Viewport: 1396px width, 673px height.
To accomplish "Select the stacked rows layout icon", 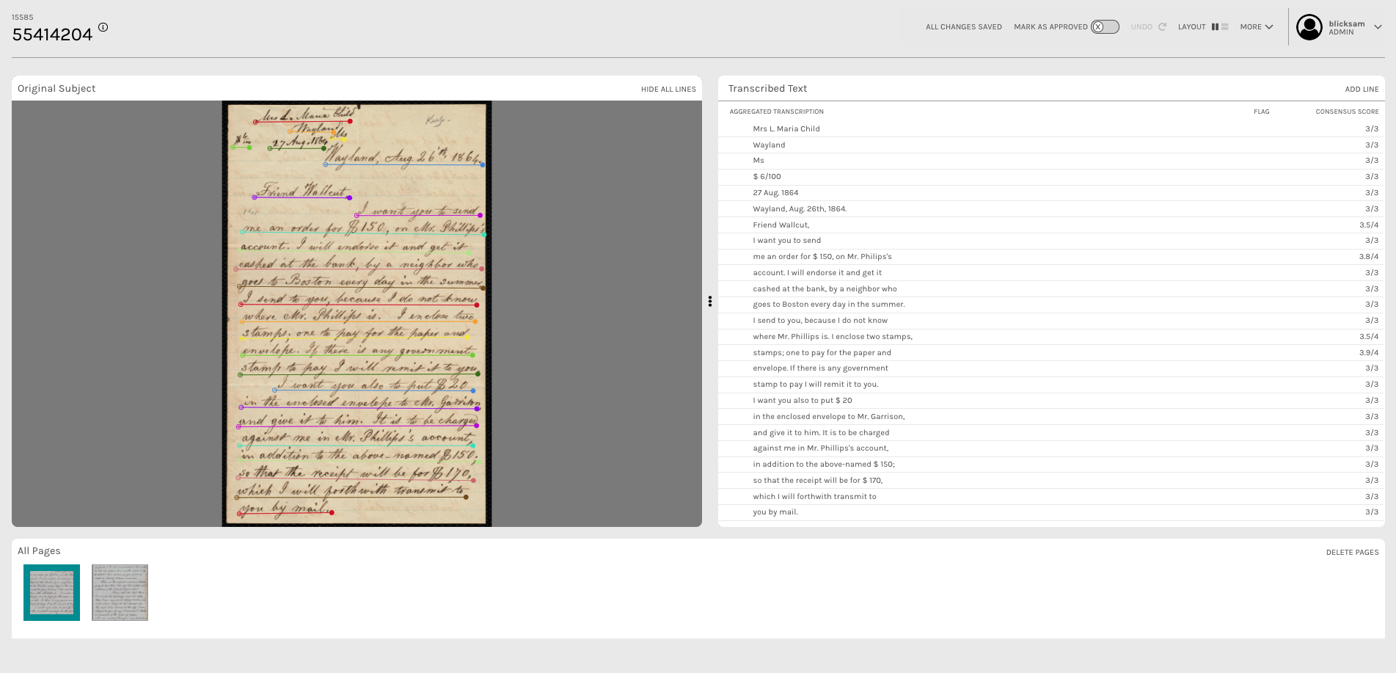I will (x=1225, y=27).
